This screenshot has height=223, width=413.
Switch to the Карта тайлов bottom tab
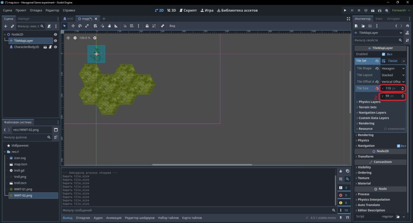pos(192,218)
